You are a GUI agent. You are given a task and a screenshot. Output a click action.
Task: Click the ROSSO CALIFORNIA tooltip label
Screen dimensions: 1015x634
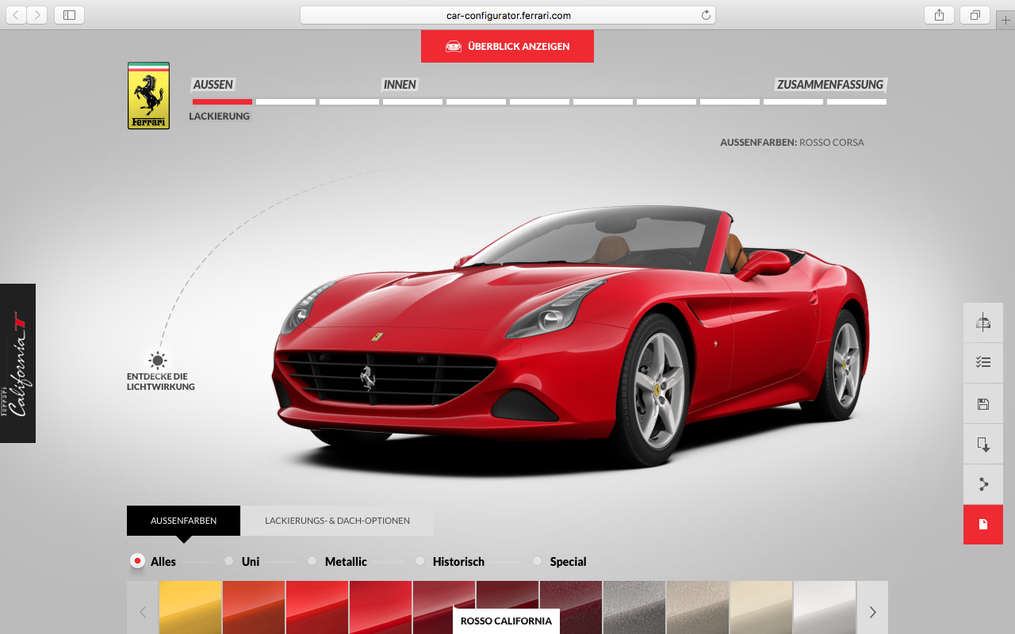[506, 621]
